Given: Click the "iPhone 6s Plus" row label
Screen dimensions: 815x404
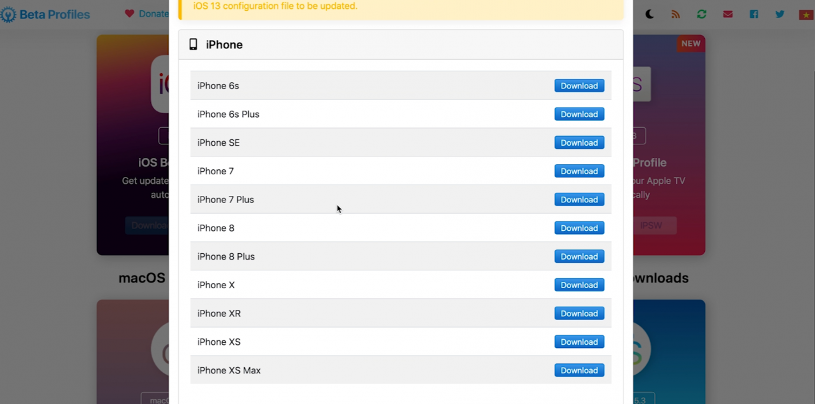Looking at the screenshot, I should (229, 115).
